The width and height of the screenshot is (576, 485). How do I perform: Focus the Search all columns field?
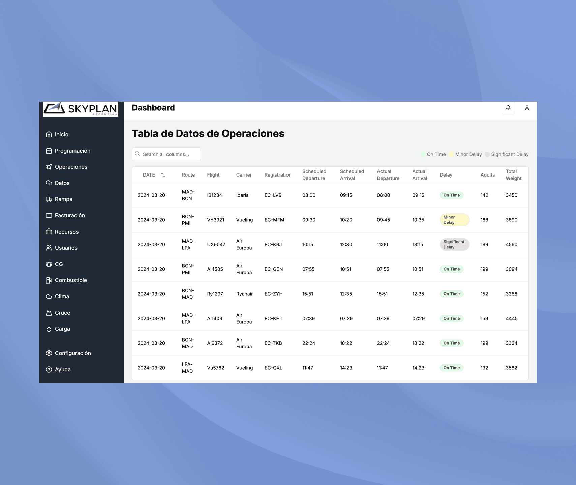point(166,154)
